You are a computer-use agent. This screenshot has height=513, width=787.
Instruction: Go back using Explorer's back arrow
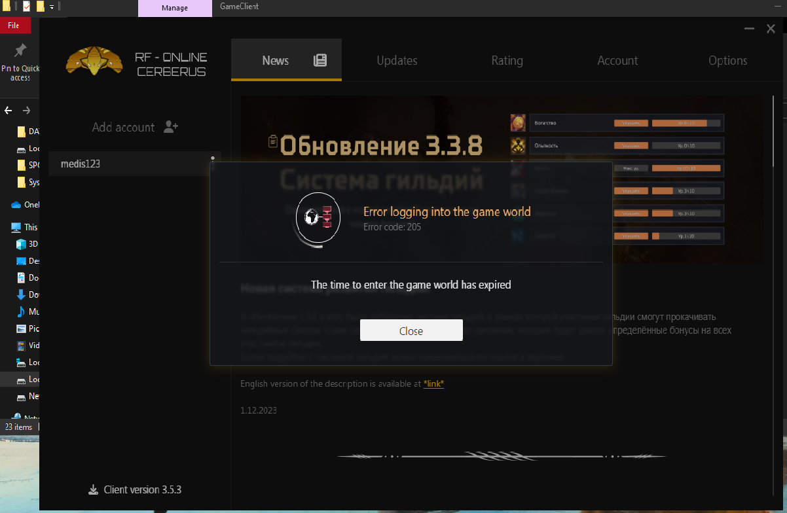pos(9,110)
